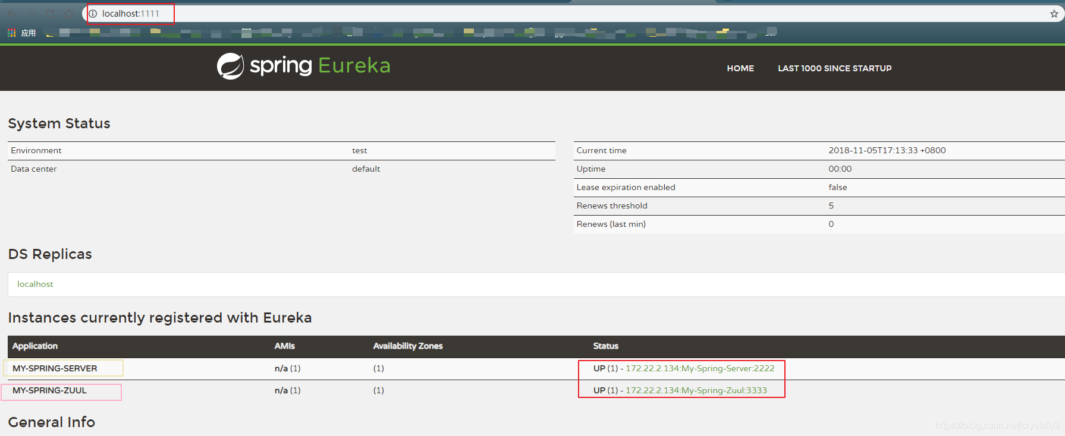Image resolution: width=1065 pixels, height=436 pixels.
Task: Click the Uptime label
Action: 590,169
